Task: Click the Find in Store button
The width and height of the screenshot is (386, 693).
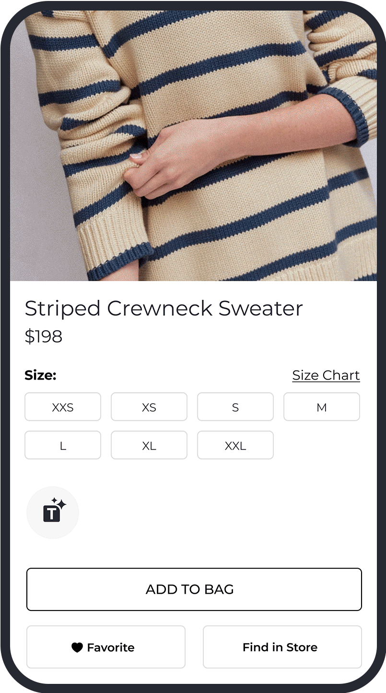Action: (282, 647)
